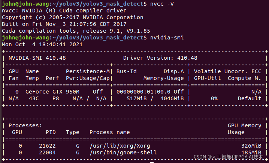Viewport: 269px width, 163px height.
Task: Click the '~/yolov3/yolov3_mask_detect' path in second prompt
Action: [98, 38]
